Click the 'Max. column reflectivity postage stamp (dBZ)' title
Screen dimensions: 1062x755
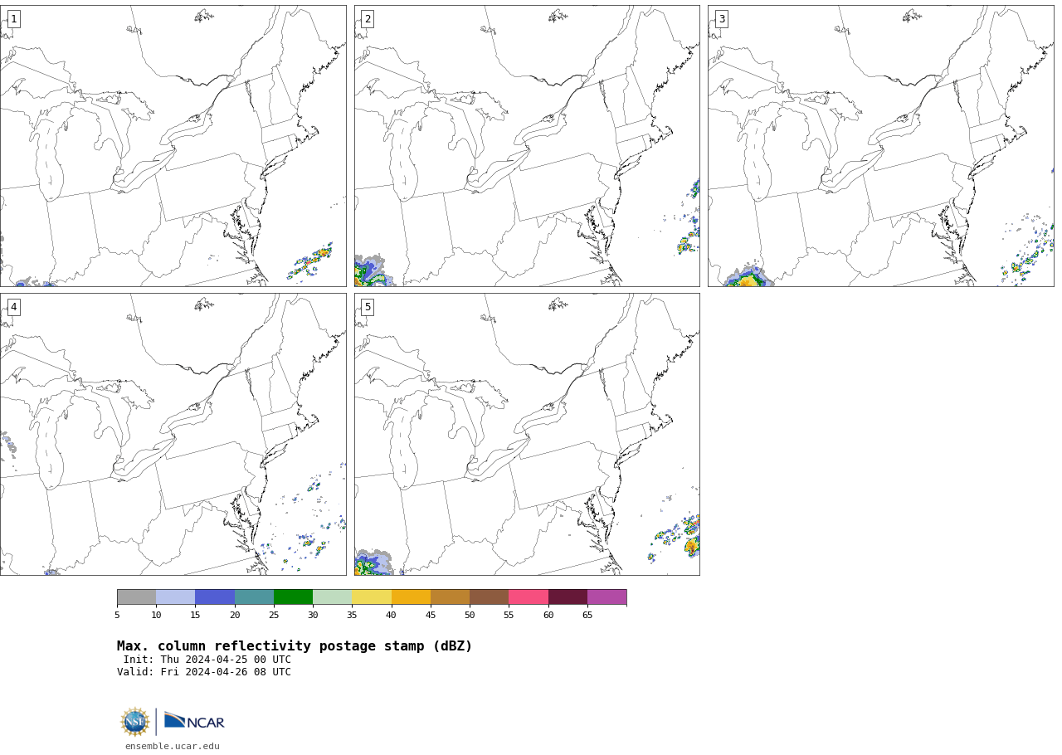(x=295, y=646)
